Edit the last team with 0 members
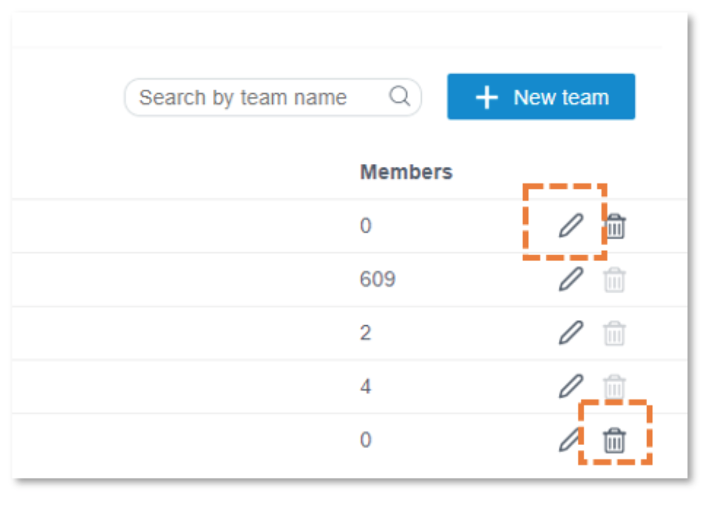 pyautogui.click(x=570, y=440)
